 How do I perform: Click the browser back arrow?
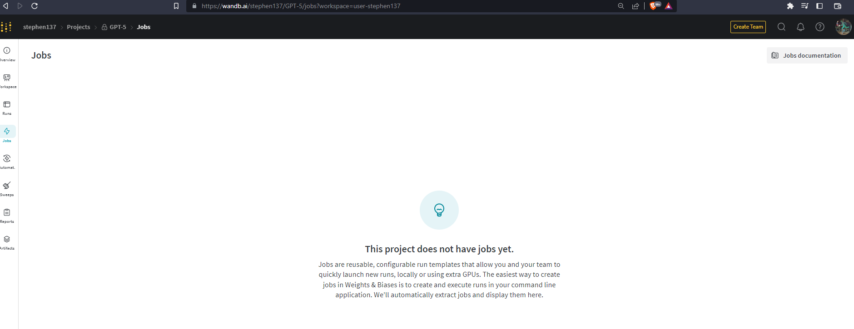[6, 6]
